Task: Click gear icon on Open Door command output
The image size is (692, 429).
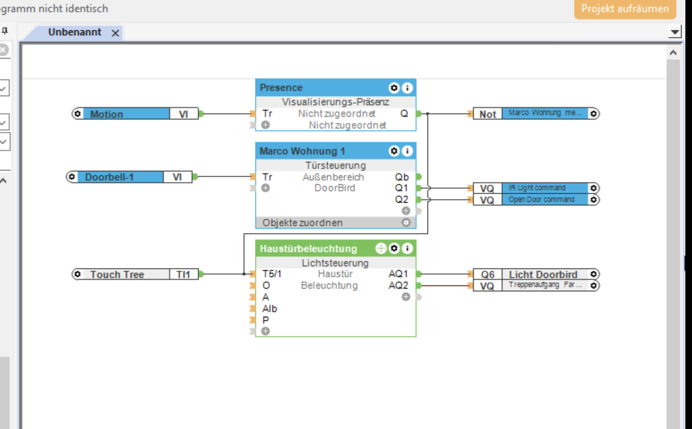Action: pyautogui.click(x=593, y=199)
